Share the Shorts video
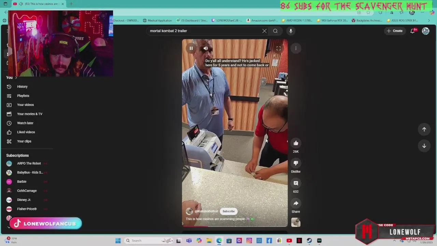Viewport: 437px width, 246px height. [296, 203]
